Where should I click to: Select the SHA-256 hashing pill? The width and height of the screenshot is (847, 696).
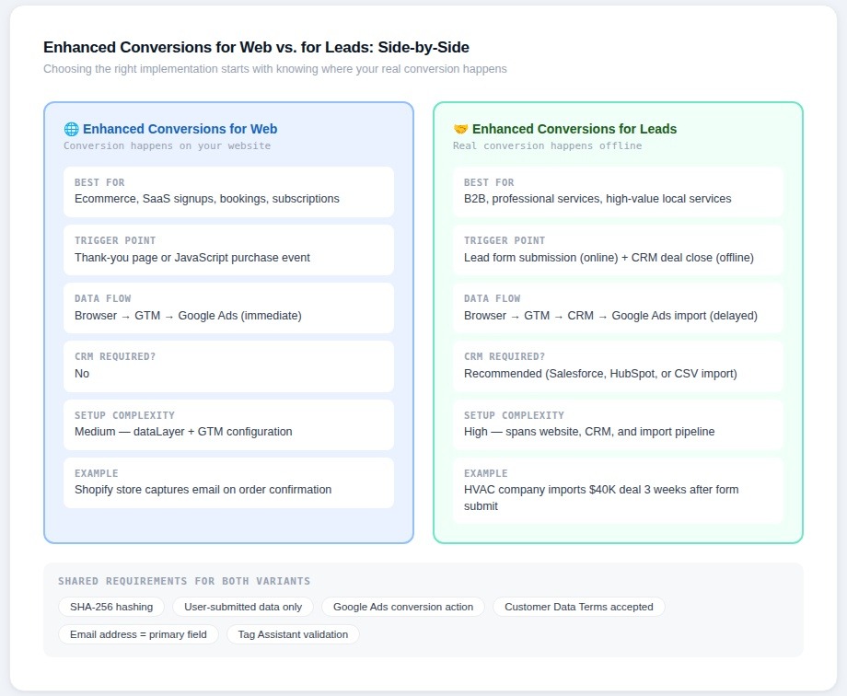(111, 607)
